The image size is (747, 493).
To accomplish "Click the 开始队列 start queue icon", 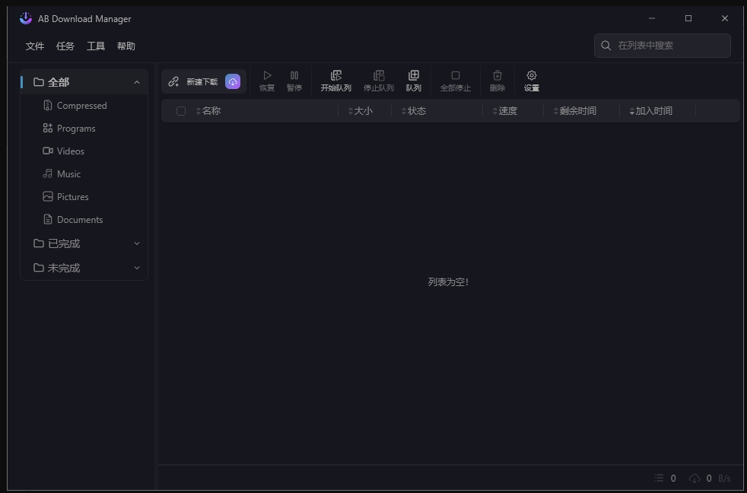I will click(x=336, y=75).
